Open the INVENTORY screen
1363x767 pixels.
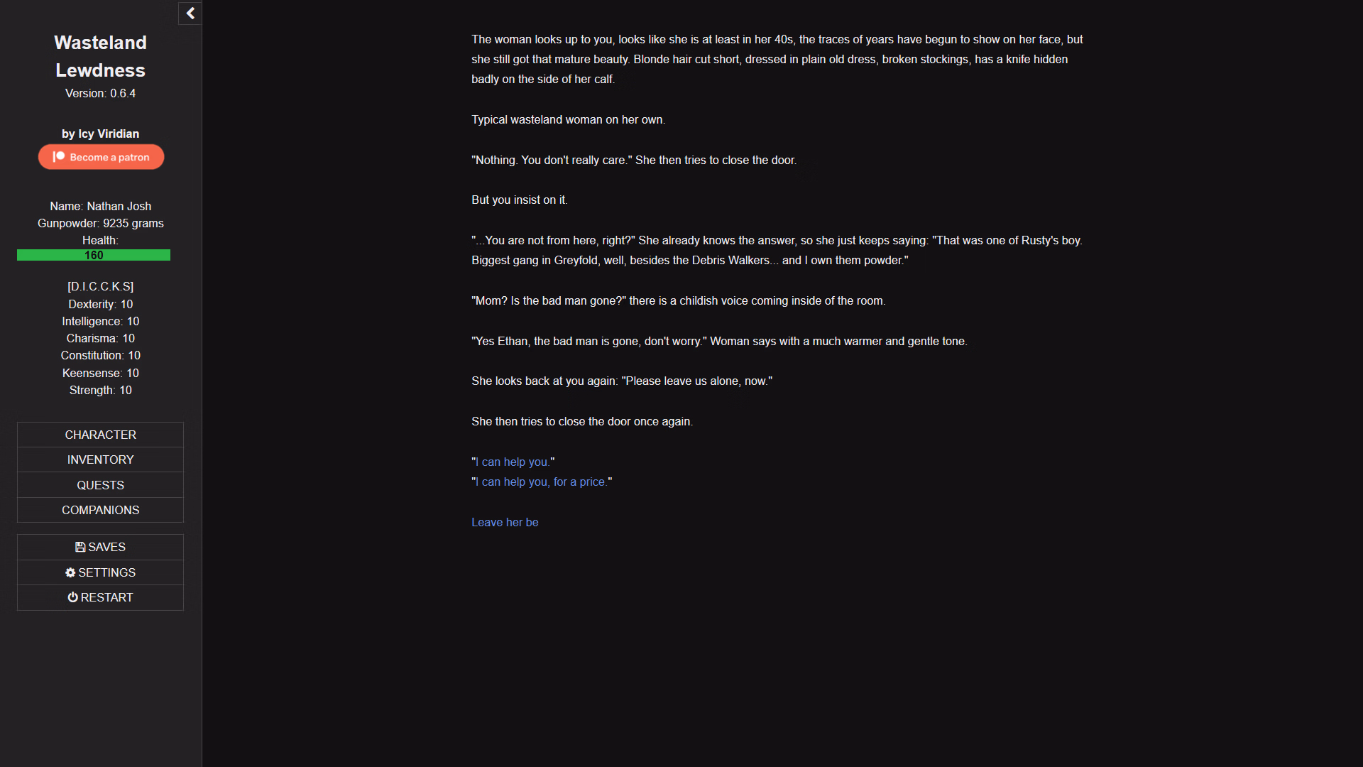pos(100,459)
